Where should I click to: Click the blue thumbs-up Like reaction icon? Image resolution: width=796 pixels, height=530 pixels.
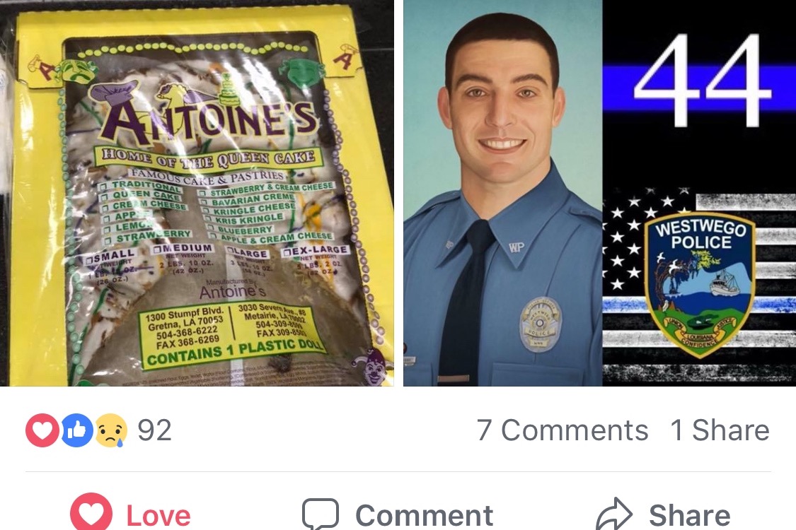76,430
